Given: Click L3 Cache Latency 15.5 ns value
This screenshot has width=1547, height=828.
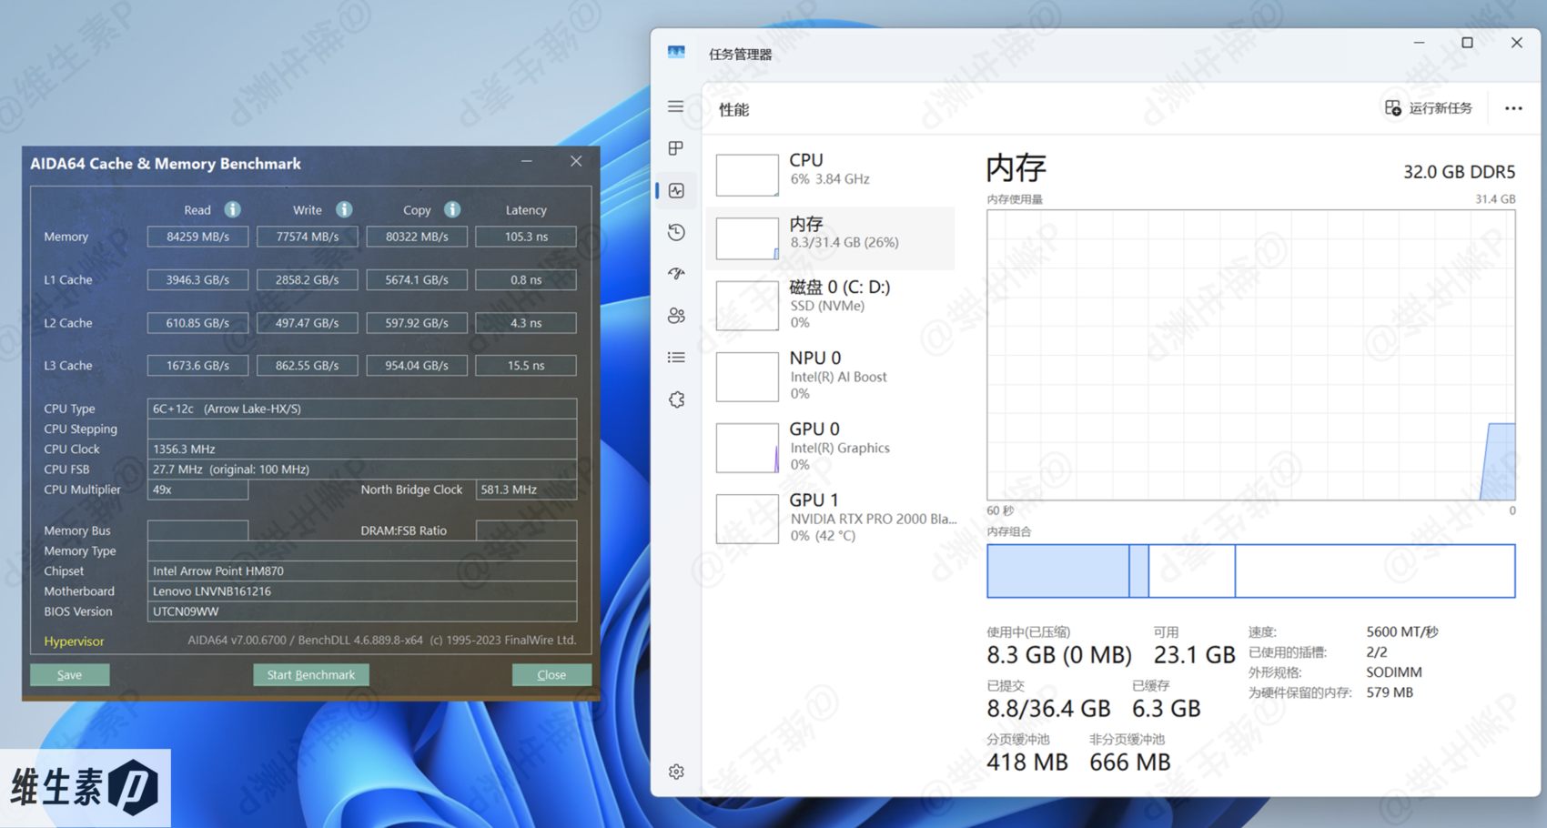Looking at the screenshot, I should 526,366.
